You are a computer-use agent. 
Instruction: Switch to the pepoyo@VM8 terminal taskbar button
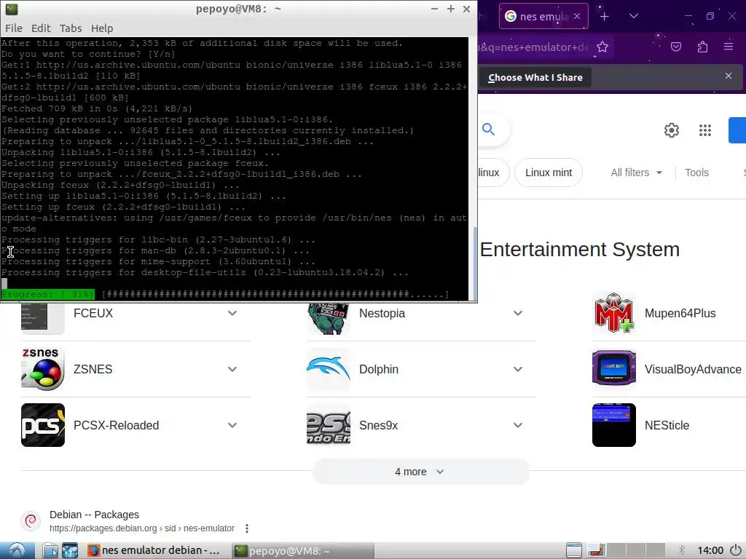coord(302,550)
